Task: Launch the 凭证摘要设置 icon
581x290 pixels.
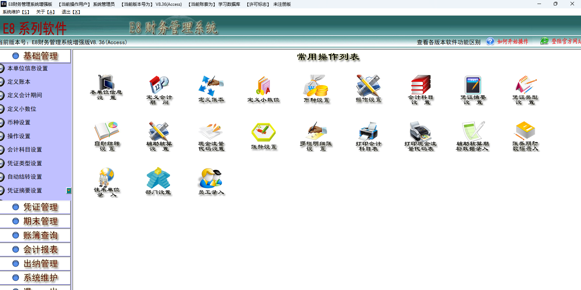Action: pyautogui.click(x=473, y=85)
